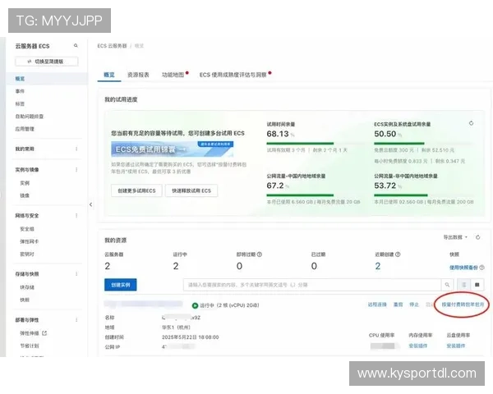Open 安全组 in the sidebar

27,229
